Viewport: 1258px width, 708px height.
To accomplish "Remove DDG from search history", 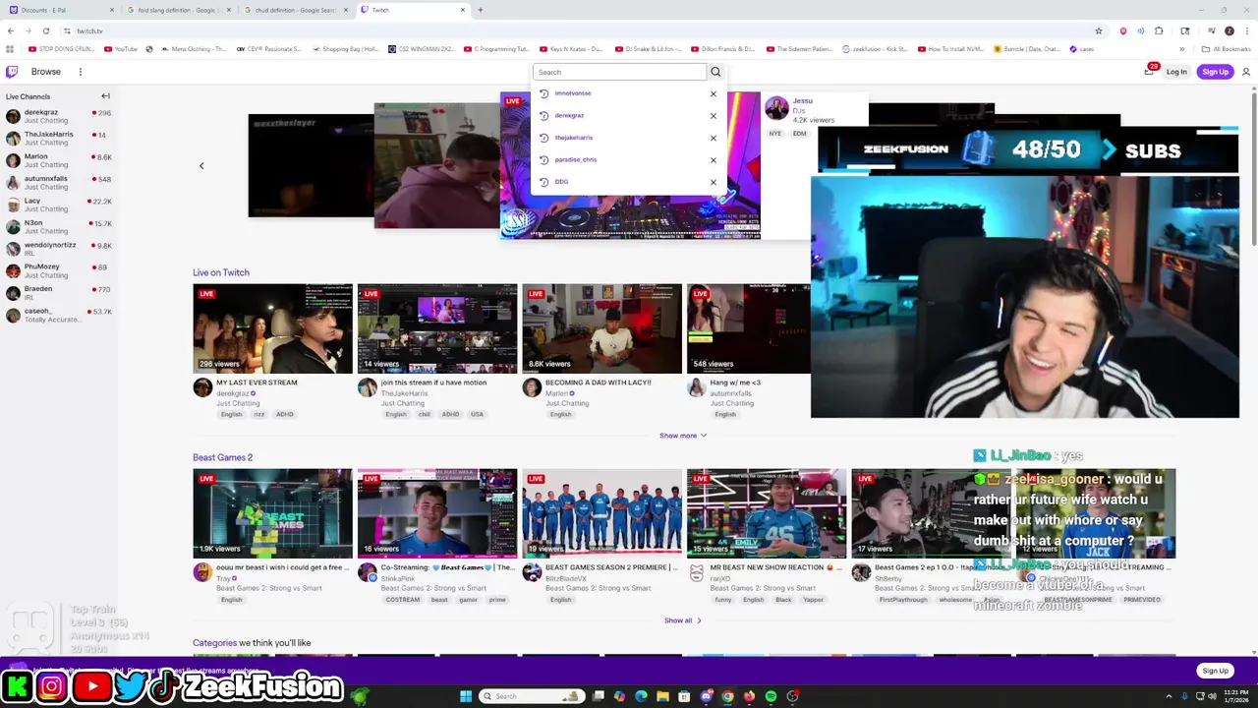I will (x=714, y=182).
